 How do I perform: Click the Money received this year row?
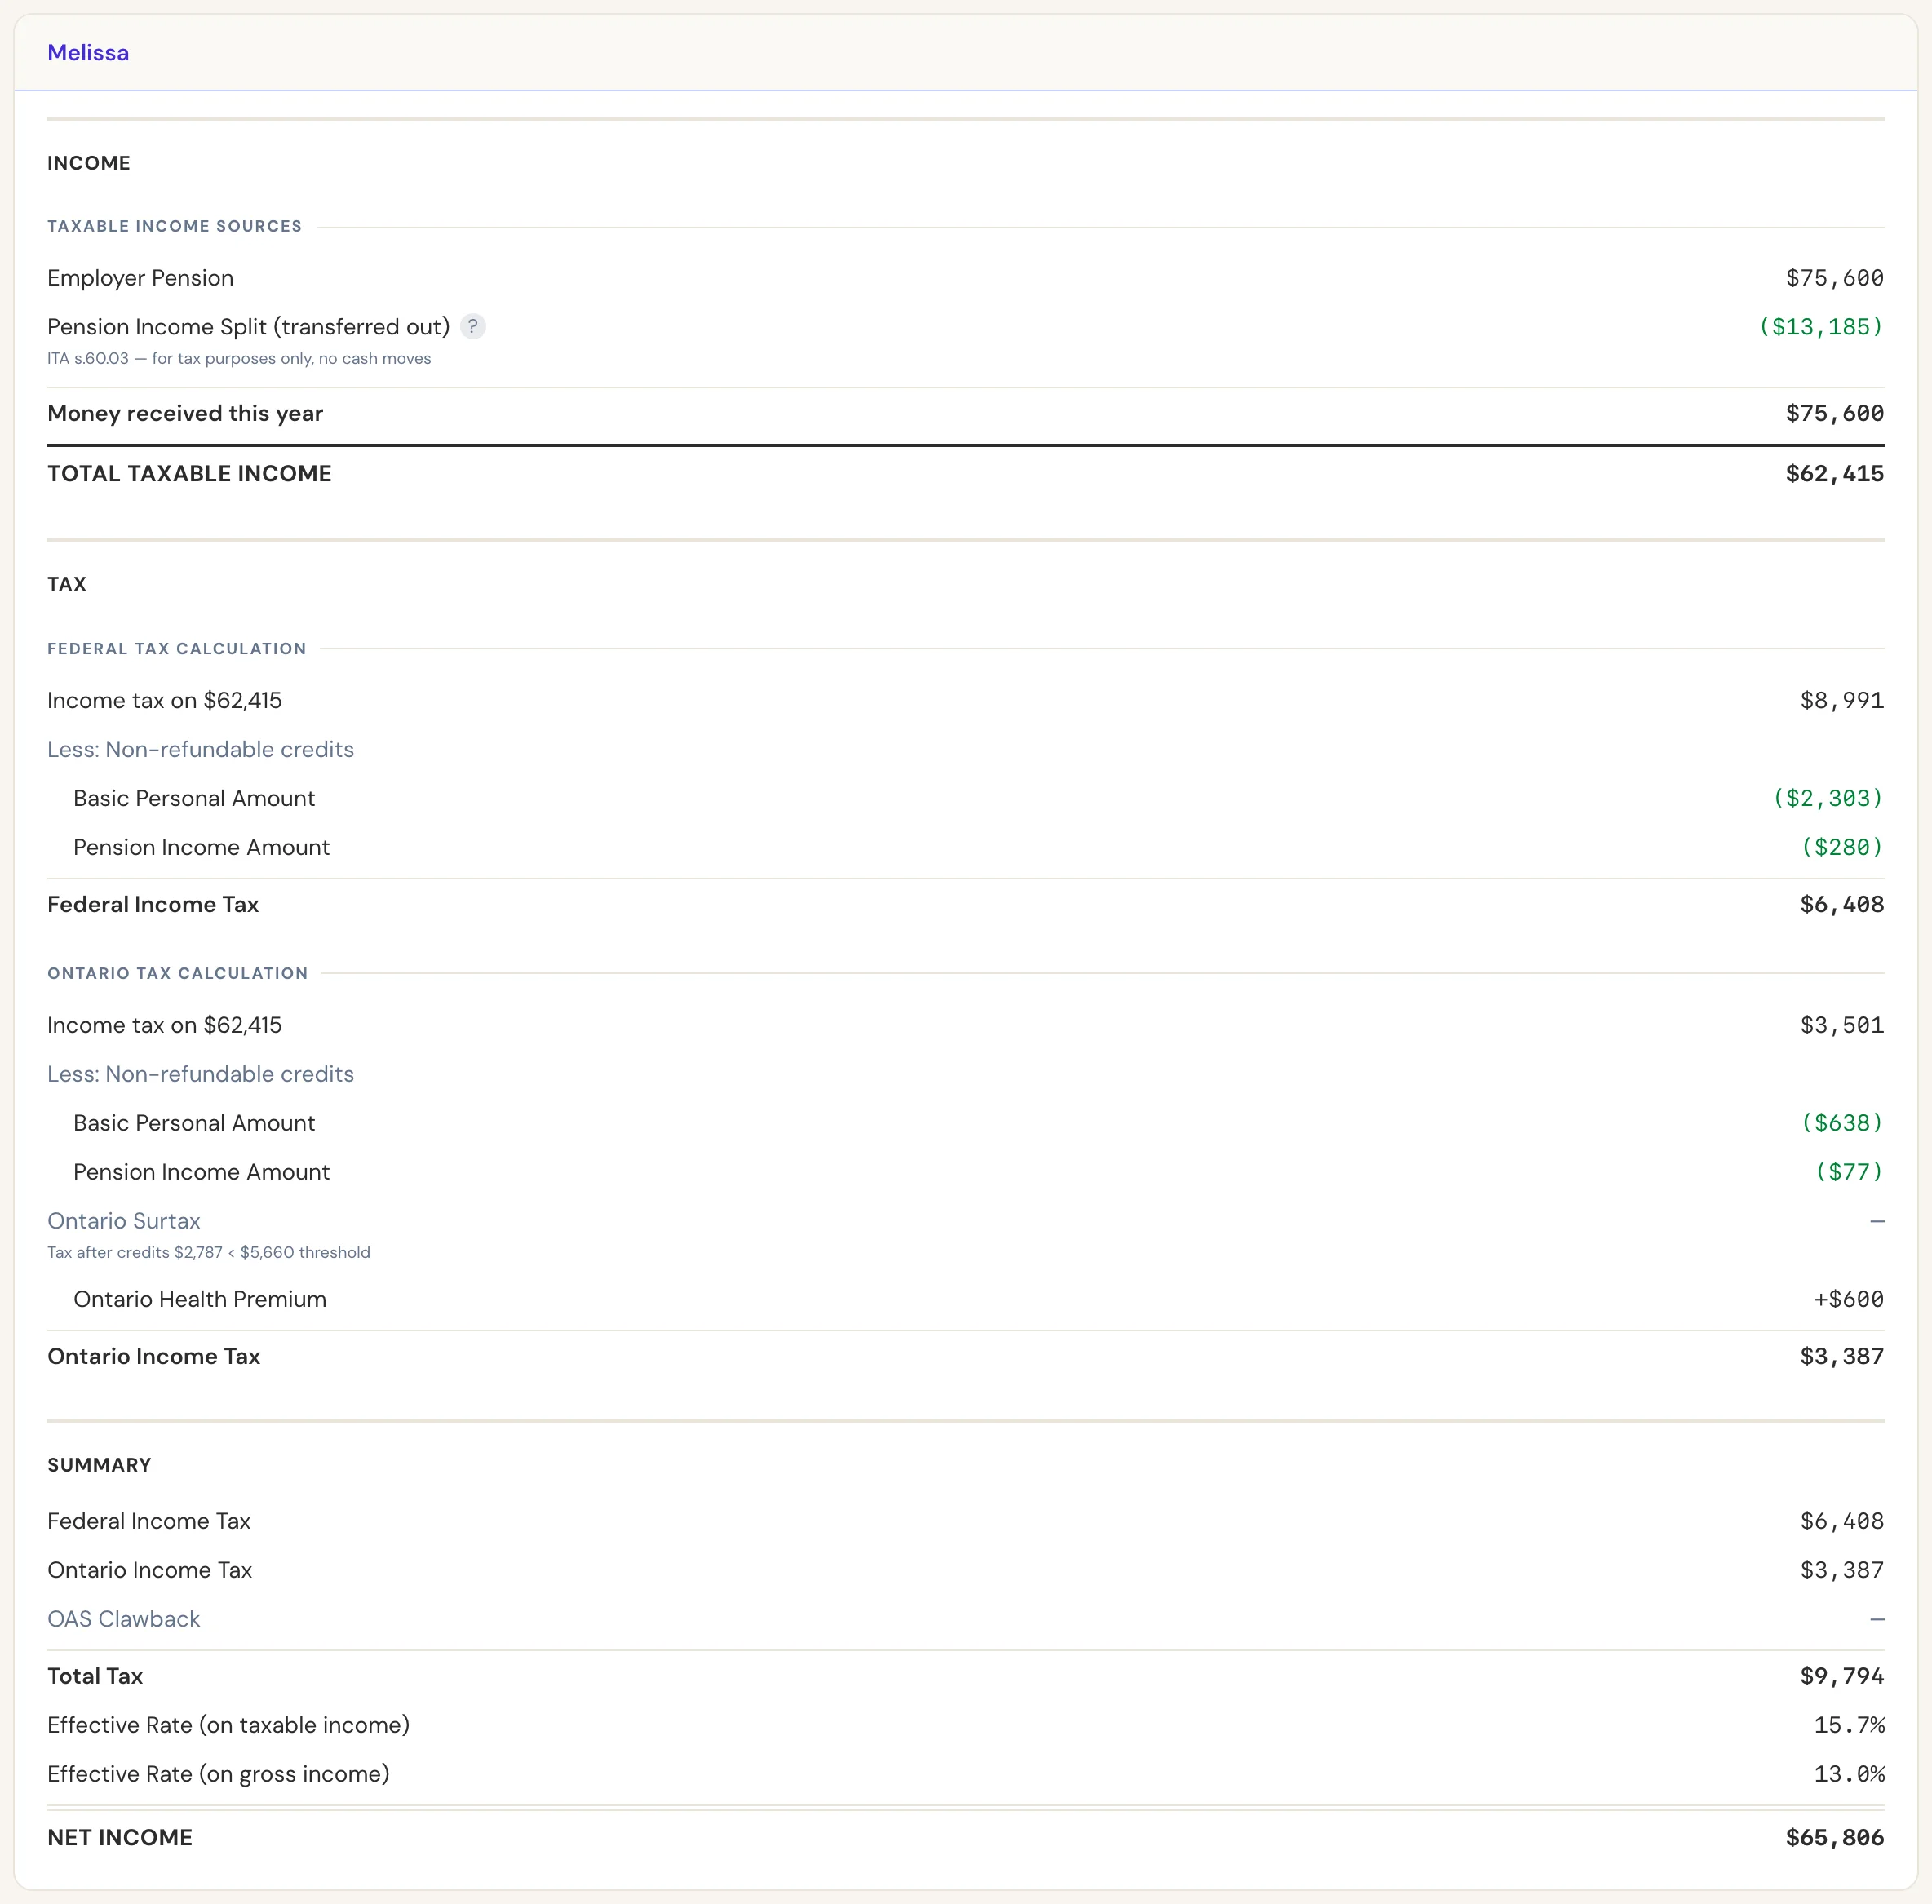click(x=966, y=414)
